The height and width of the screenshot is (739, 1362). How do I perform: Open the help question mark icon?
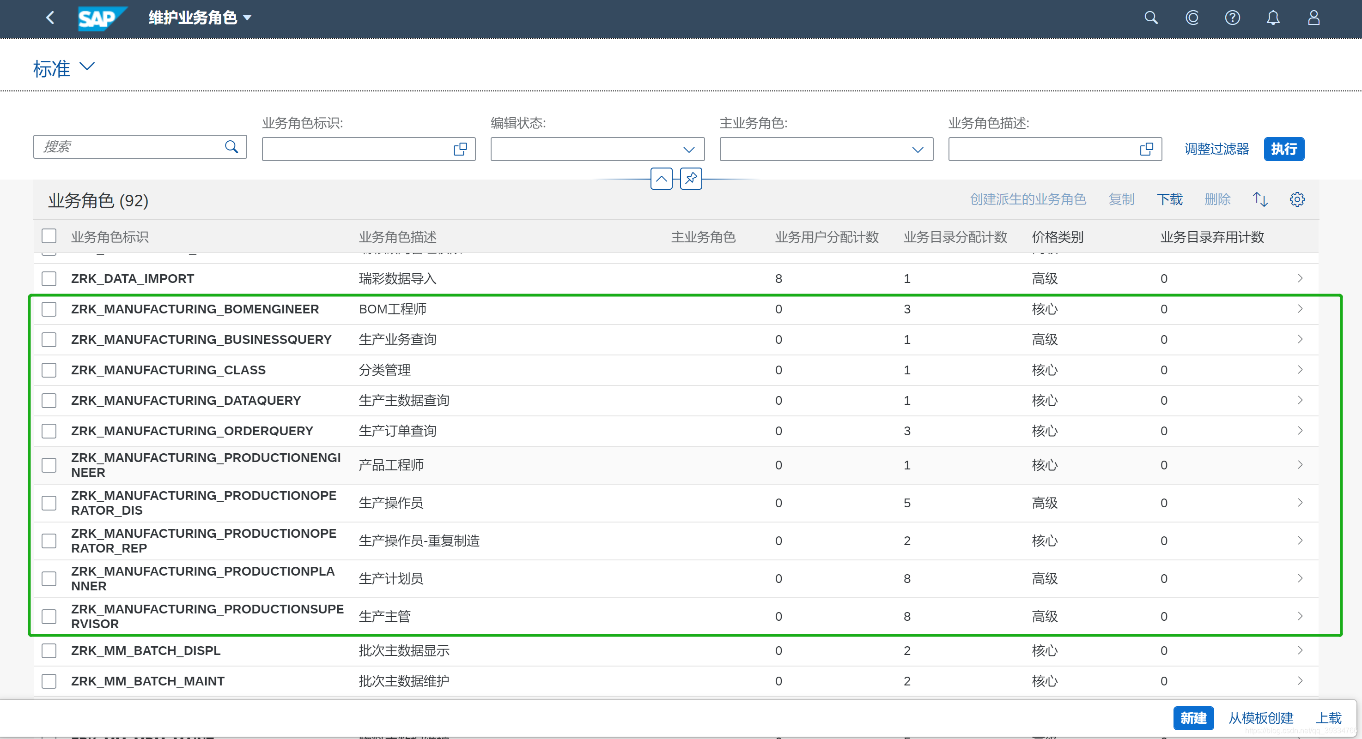1232,18
